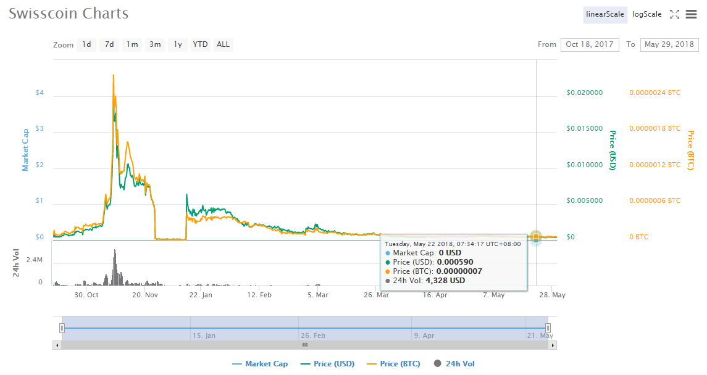707x375 pixels.
Task: Click the $0.020000 USD axis value
Action: tap(584, 93)
